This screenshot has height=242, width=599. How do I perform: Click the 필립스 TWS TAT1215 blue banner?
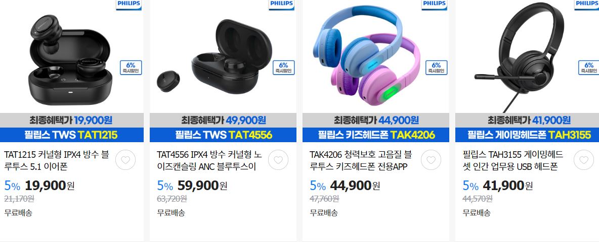72,135
